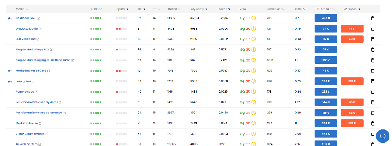Open the Posicionamiento web Salamanca link
392x146 pixels.
39,113
